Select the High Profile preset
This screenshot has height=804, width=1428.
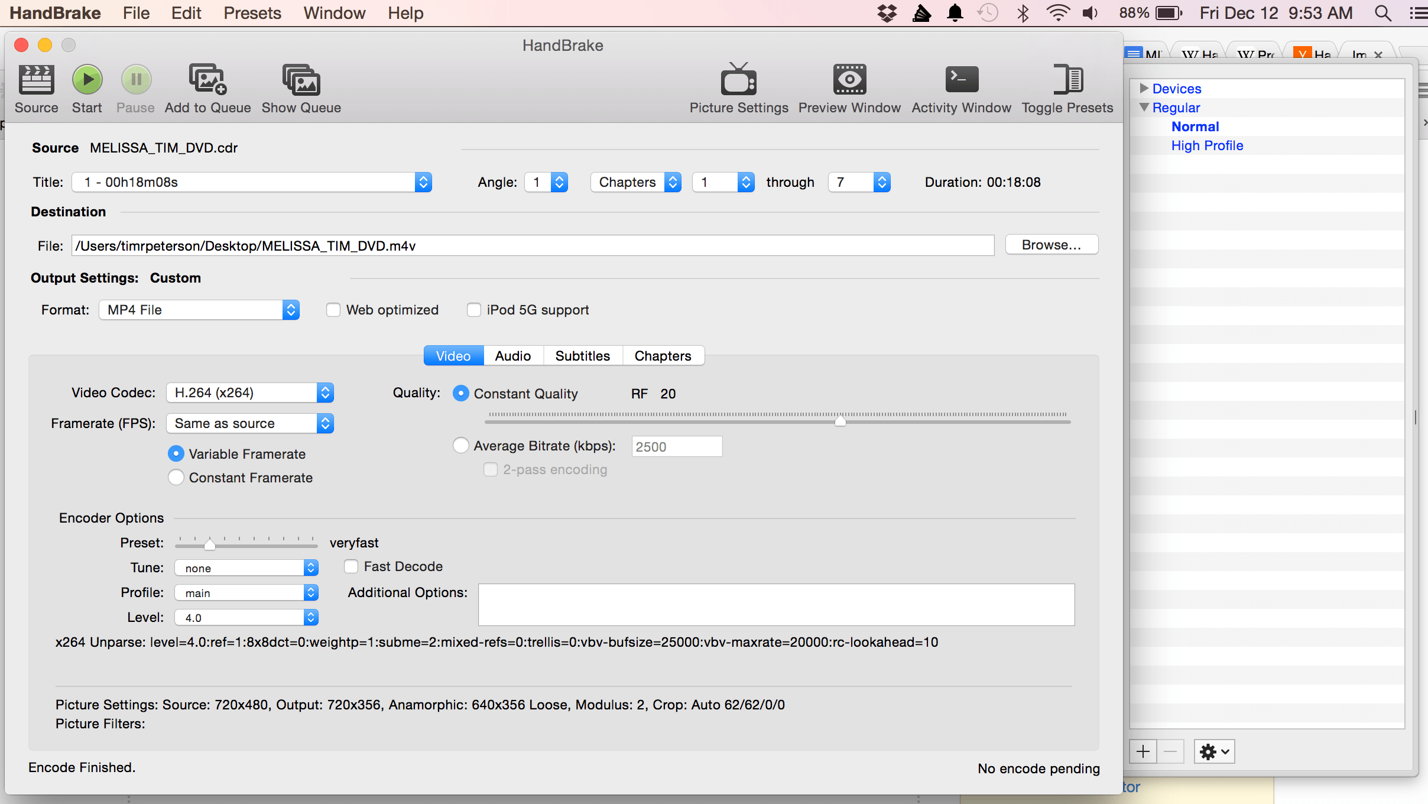point(1208,145)
